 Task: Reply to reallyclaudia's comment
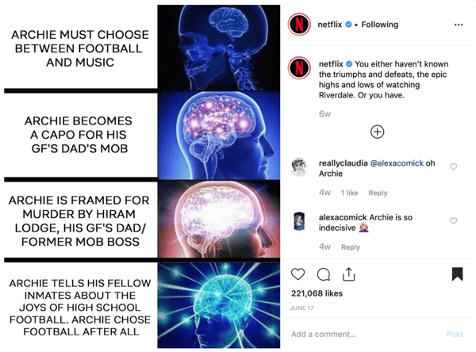[378, 193]
